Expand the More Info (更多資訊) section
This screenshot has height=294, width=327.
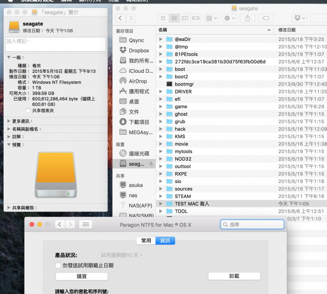(9, 121)
